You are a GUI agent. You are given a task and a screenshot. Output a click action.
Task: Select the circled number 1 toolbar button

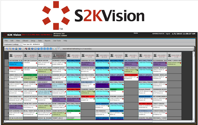point(42,49)
